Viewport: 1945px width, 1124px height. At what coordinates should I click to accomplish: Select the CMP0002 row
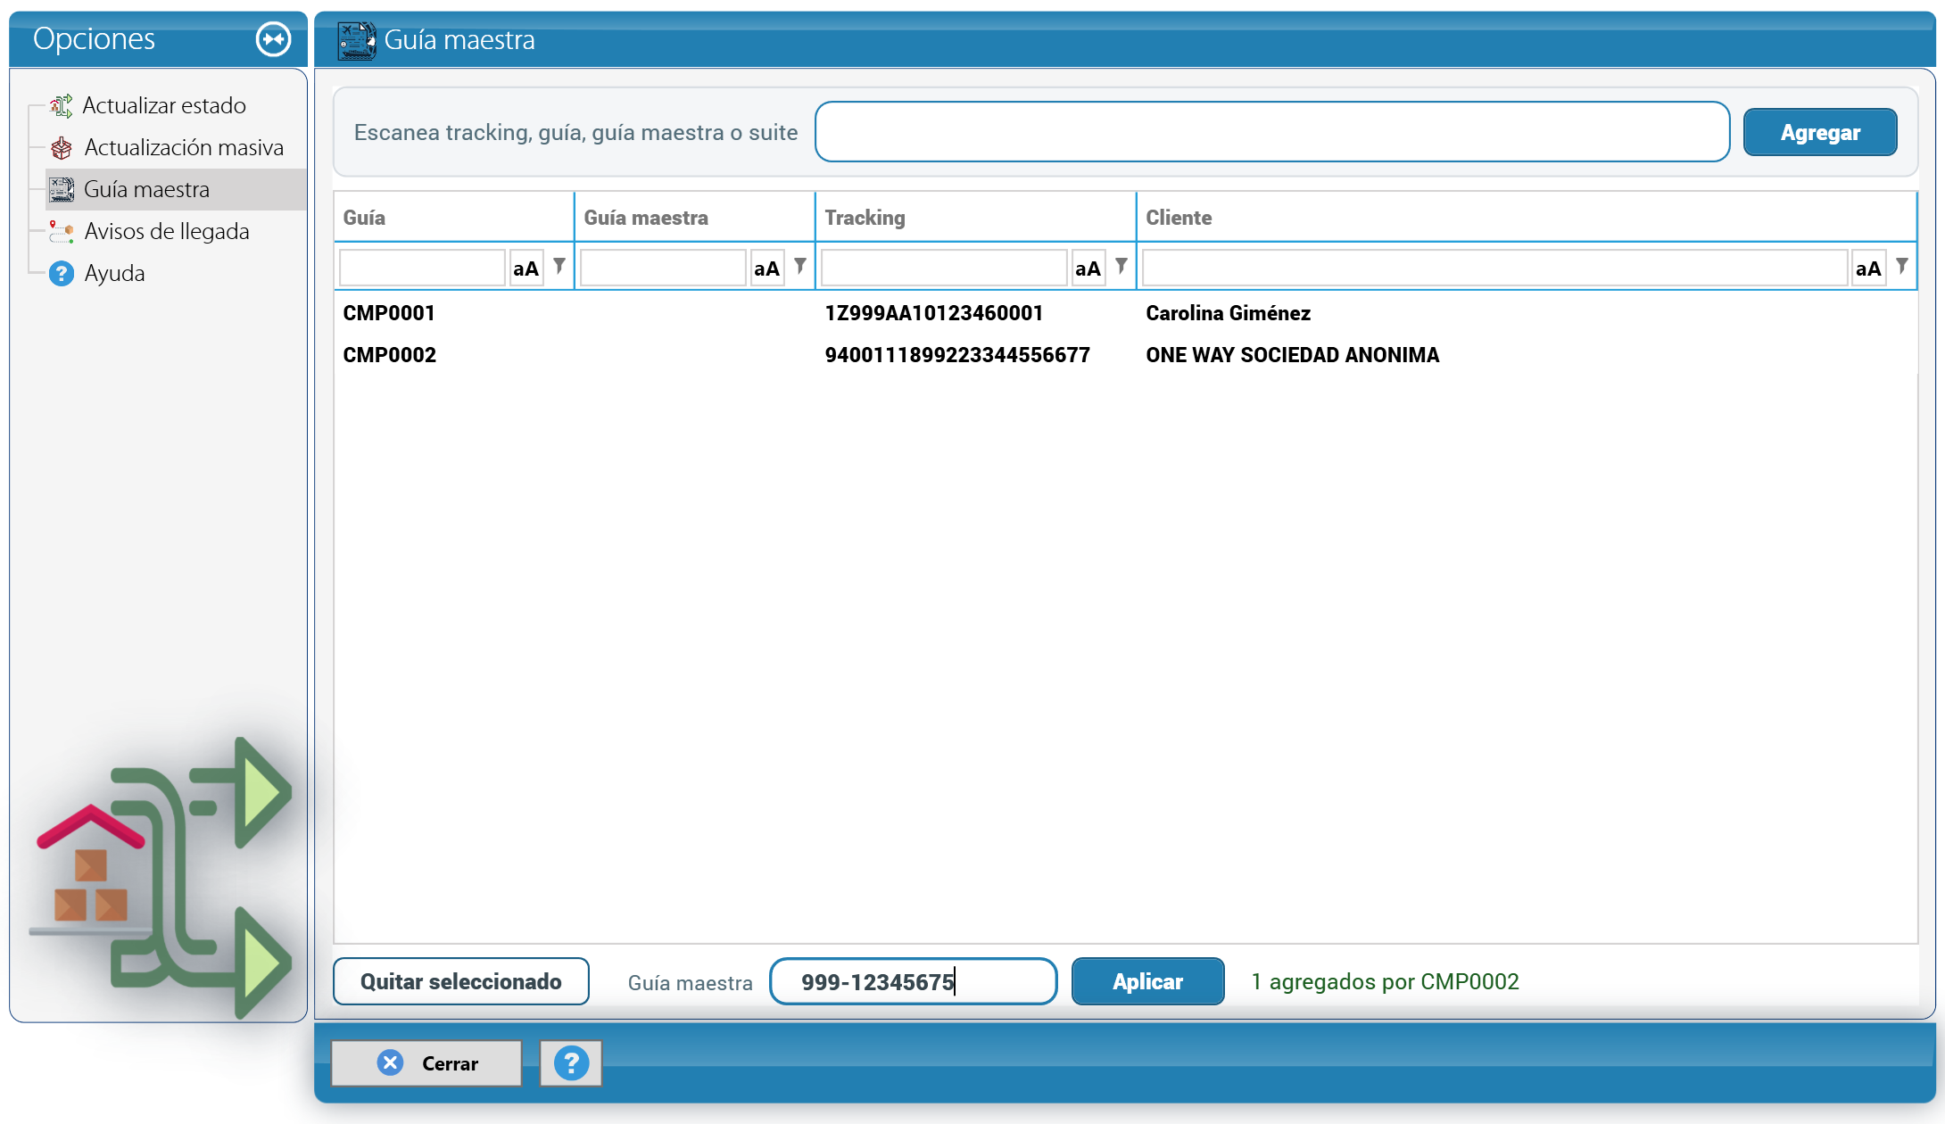tap(1125, 355)
